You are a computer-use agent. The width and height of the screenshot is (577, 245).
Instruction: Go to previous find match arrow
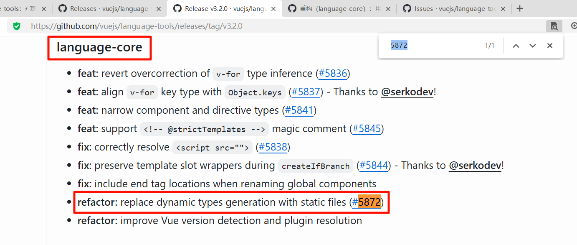[516, 46]
